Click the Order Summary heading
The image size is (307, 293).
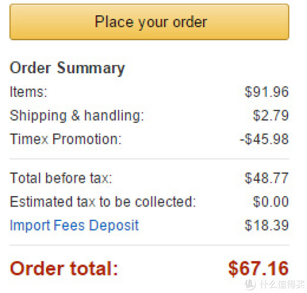[x=68, y=69]
